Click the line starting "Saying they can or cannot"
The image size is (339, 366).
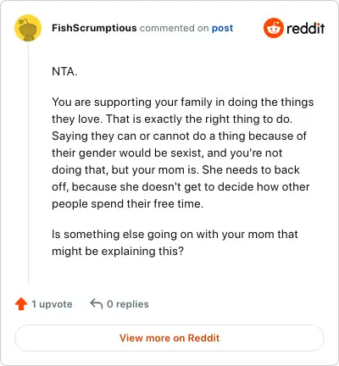click(179, 136)
